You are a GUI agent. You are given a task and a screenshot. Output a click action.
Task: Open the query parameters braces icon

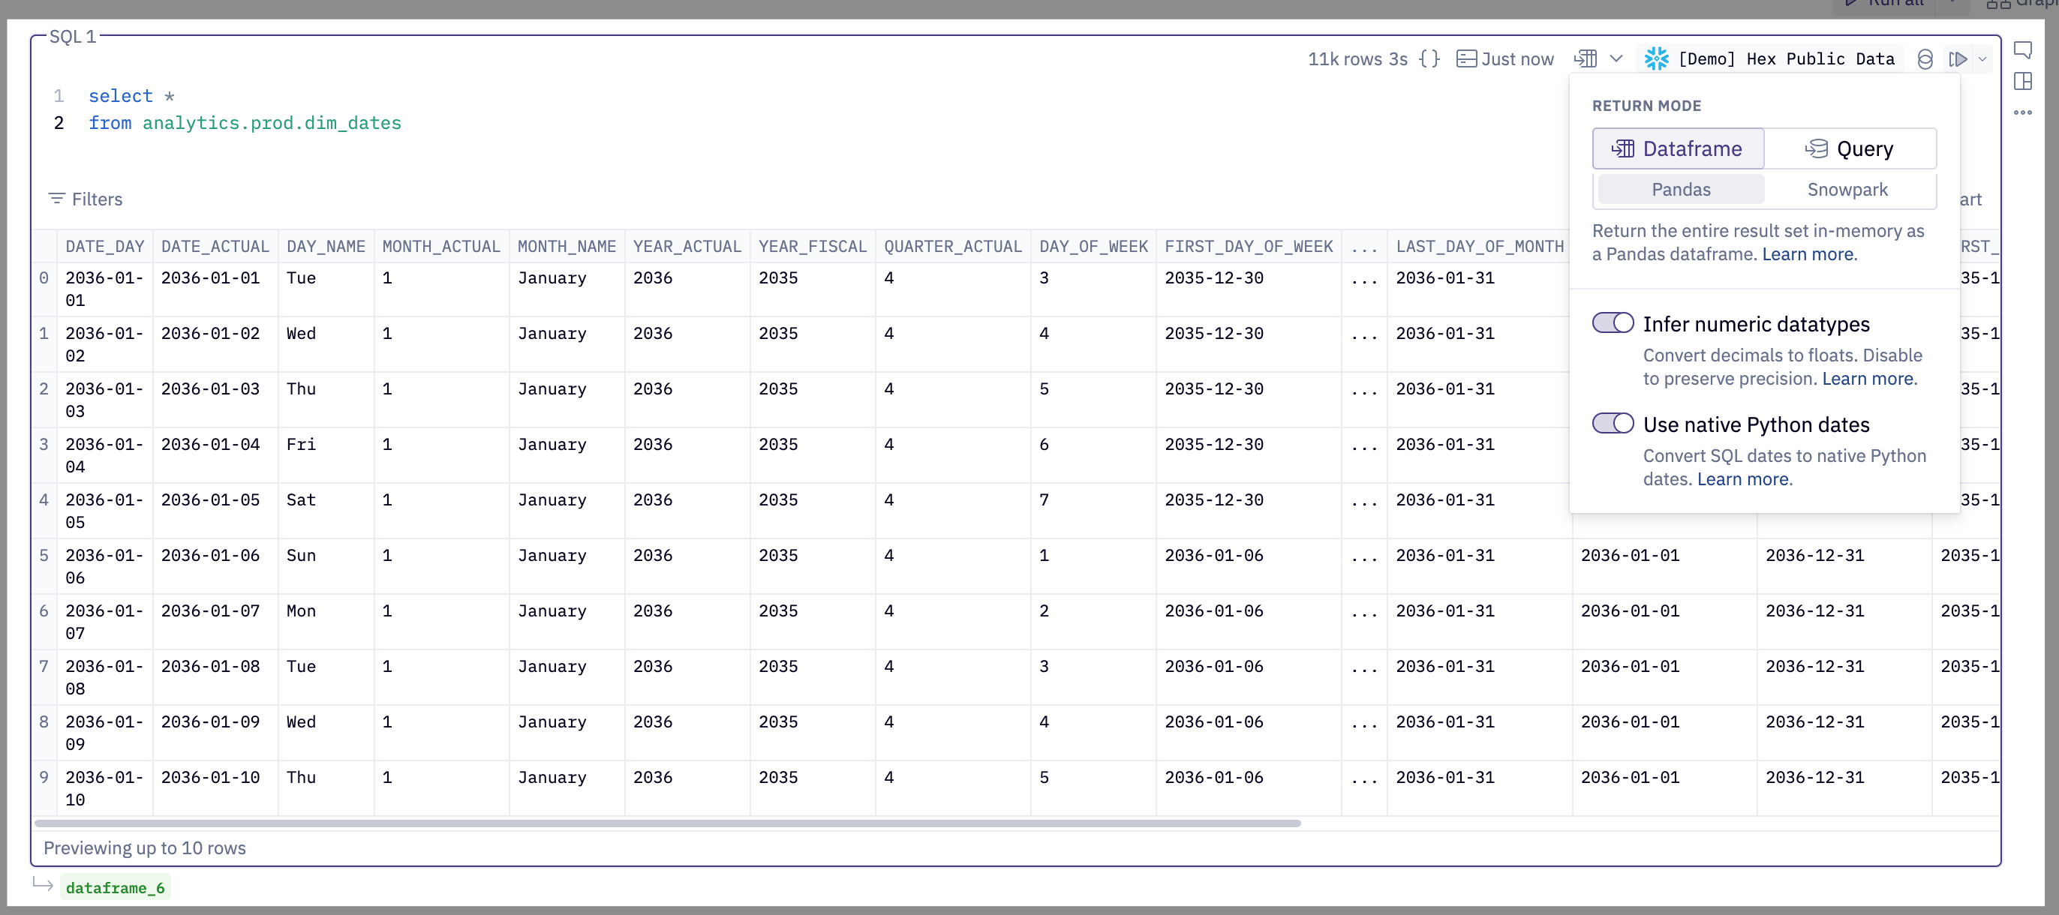pos(1430,58)
